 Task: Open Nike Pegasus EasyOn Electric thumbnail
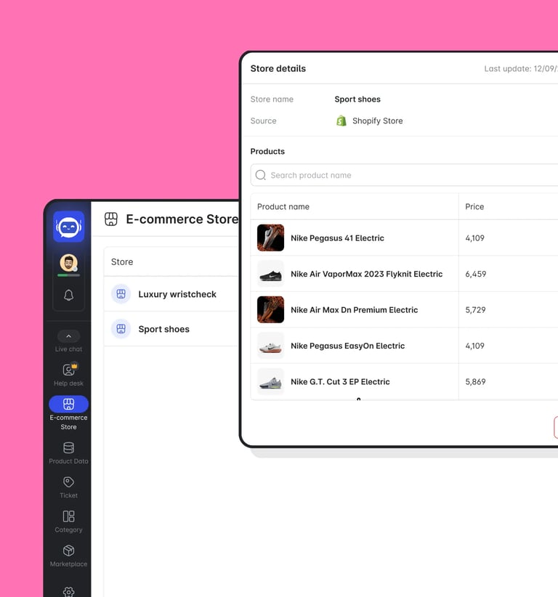click(270, 346)
